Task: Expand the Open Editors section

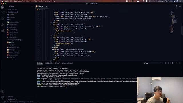Action: pyautogui.click(x=12, y=9)
